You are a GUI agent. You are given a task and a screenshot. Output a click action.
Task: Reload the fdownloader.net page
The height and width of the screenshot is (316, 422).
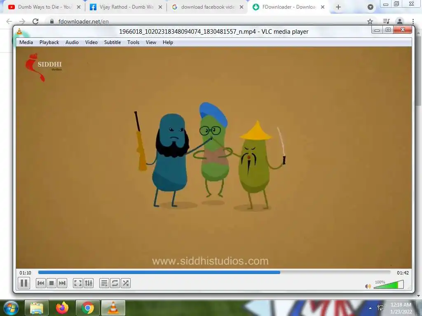pos(35,21)
